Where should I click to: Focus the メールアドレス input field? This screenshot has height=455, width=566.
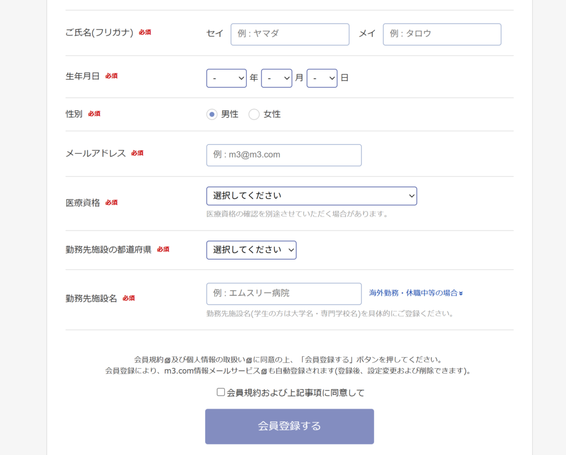coord(284,155)
